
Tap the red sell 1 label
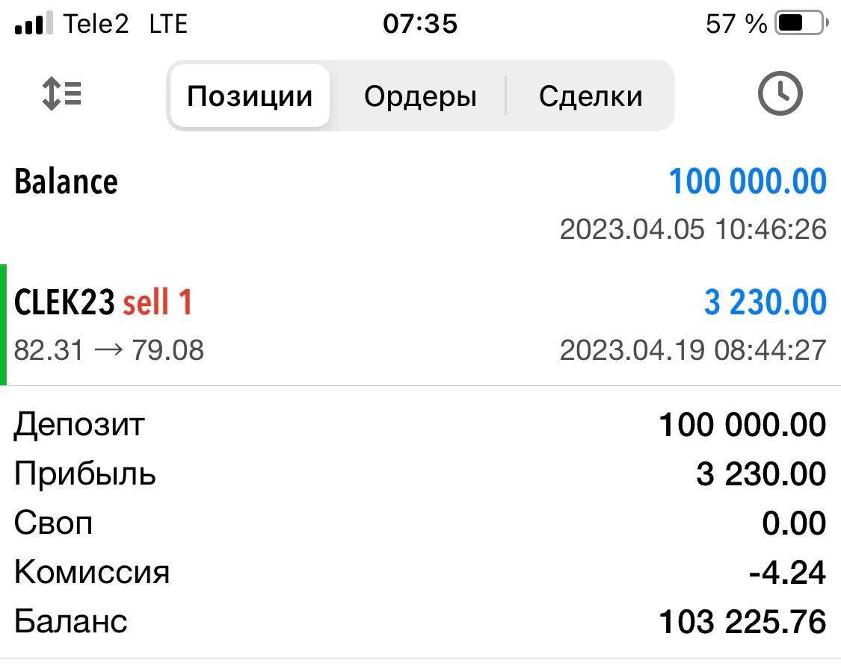(158, 302)
